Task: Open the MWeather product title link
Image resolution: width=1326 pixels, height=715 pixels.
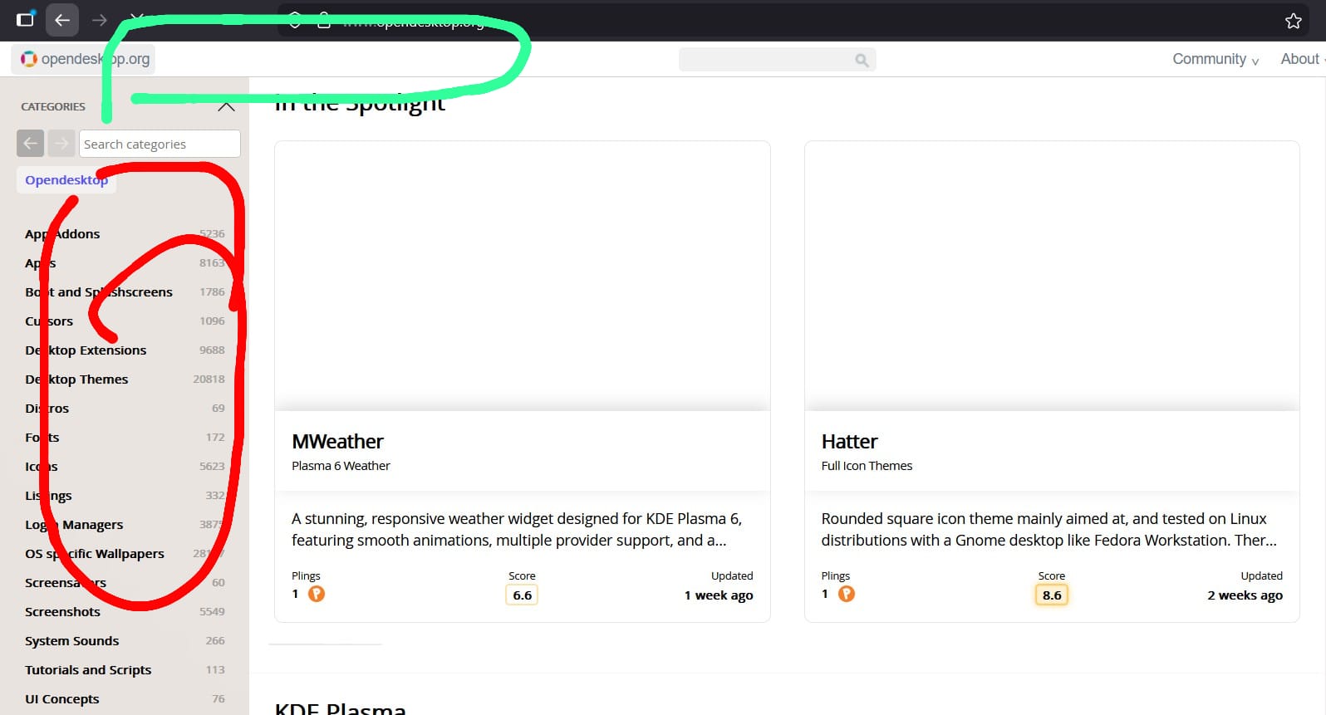Action: click(337, 442)
